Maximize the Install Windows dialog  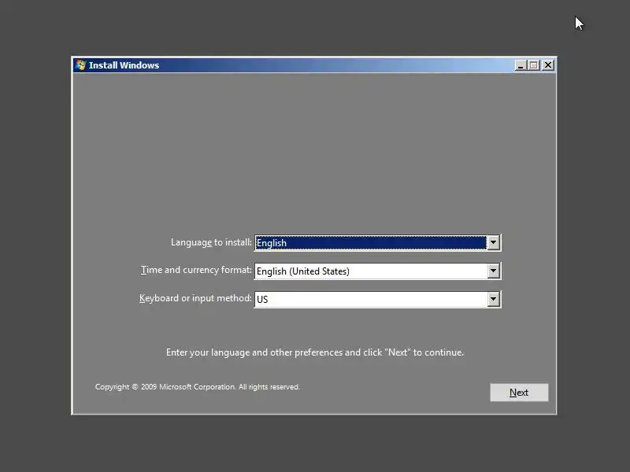point(534,65)
